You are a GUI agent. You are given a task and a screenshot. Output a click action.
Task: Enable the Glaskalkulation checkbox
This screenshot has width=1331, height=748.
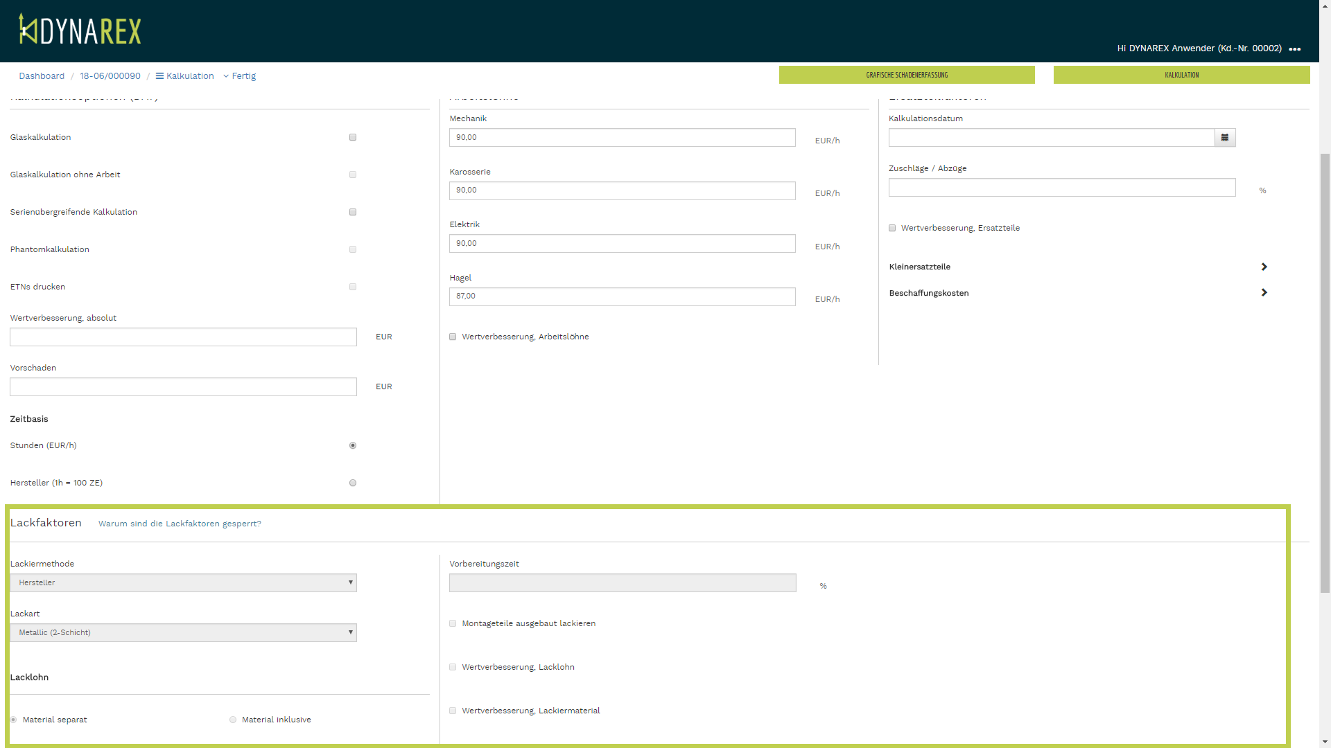click(353, 138)
